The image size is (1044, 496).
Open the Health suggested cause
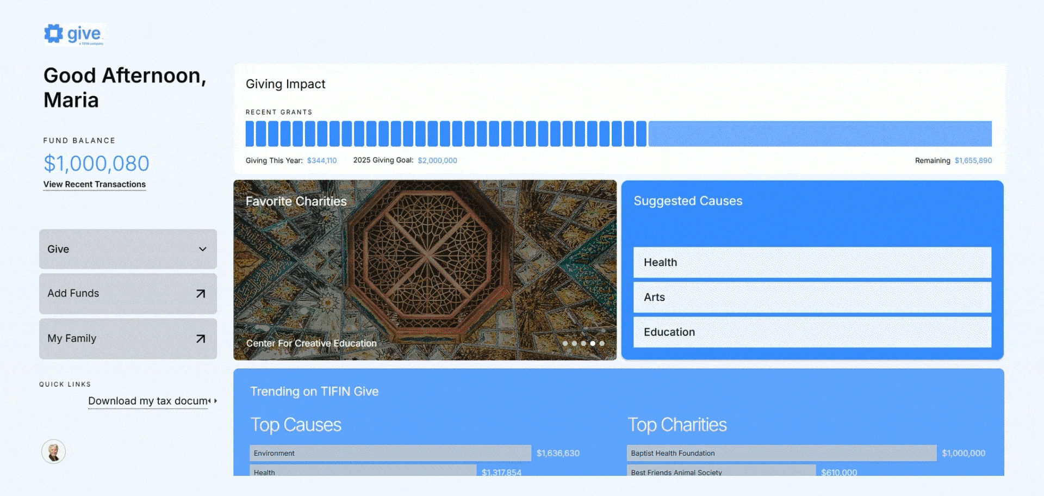[x=812, y=263]
